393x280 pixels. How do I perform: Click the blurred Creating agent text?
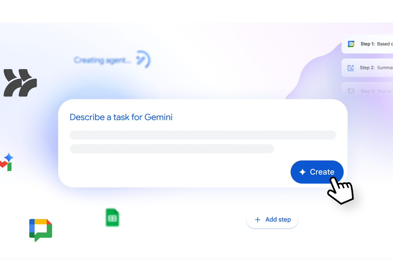pyautogui.click(x=103, y=60)
